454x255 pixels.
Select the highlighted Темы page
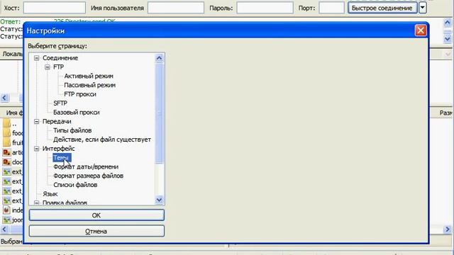click(x=62, y=157)
